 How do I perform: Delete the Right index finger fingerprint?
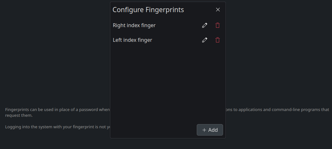coord(218,25)
